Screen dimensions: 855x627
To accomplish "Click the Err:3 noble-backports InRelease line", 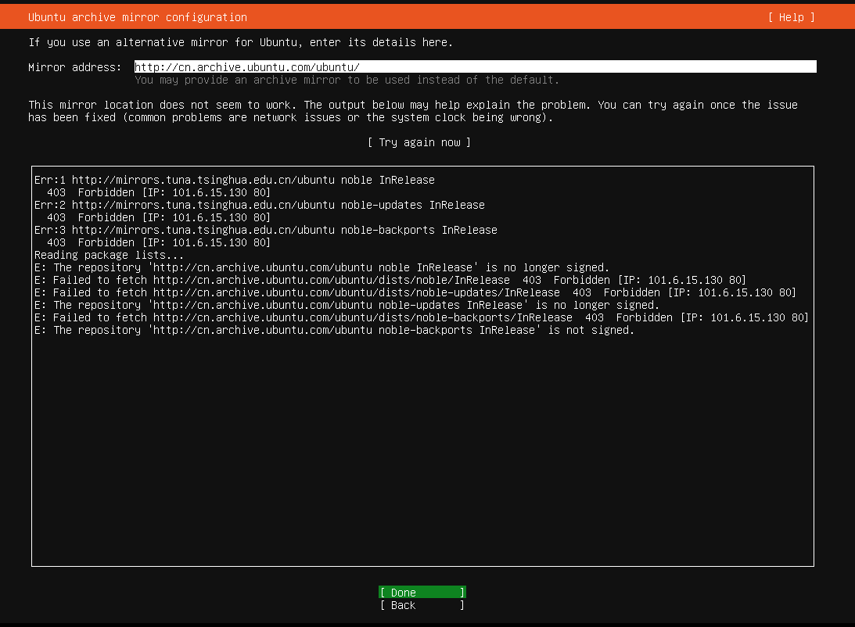I will pos(265,230).
